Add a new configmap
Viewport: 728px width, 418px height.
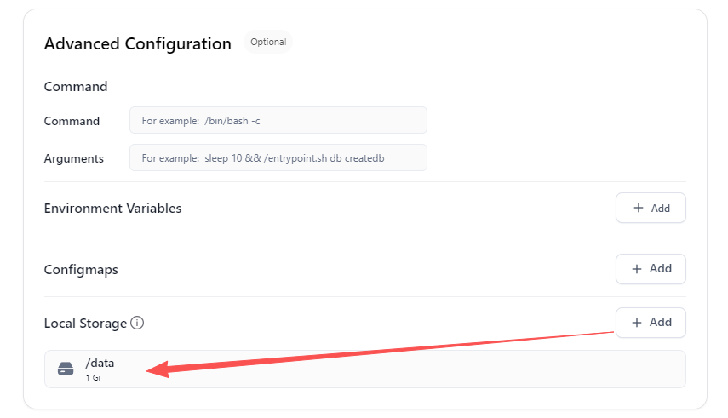tap(651, 269)
